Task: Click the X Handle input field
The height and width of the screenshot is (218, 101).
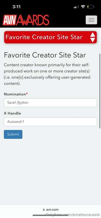Action: click(x=50, y=122)
